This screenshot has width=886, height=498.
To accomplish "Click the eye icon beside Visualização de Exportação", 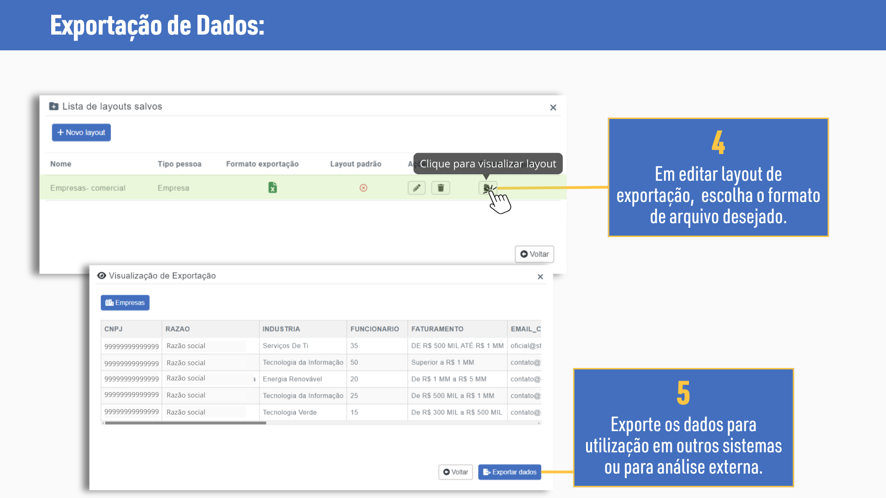I will pyautogui.click(x=102, y=276).
